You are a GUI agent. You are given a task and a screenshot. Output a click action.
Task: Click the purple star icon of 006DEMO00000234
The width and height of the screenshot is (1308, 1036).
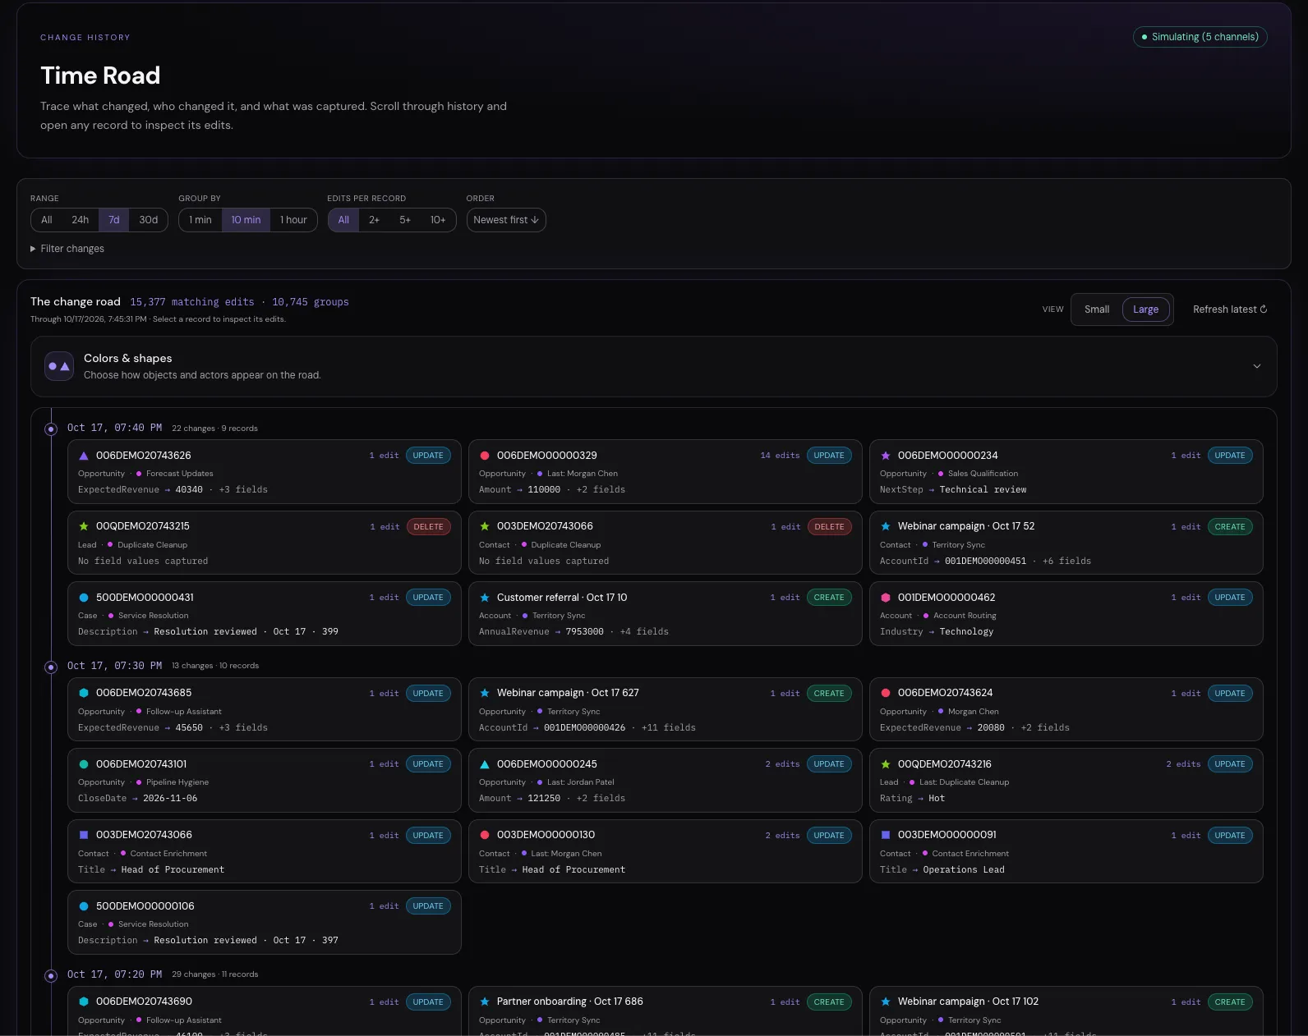886,456
